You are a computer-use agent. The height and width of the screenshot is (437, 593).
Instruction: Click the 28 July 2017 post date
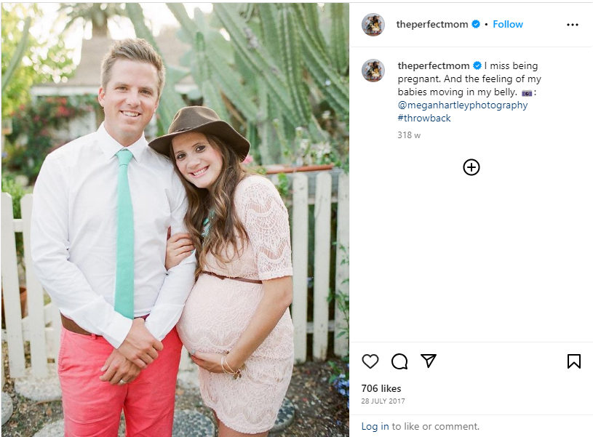[x=383, y=401]
